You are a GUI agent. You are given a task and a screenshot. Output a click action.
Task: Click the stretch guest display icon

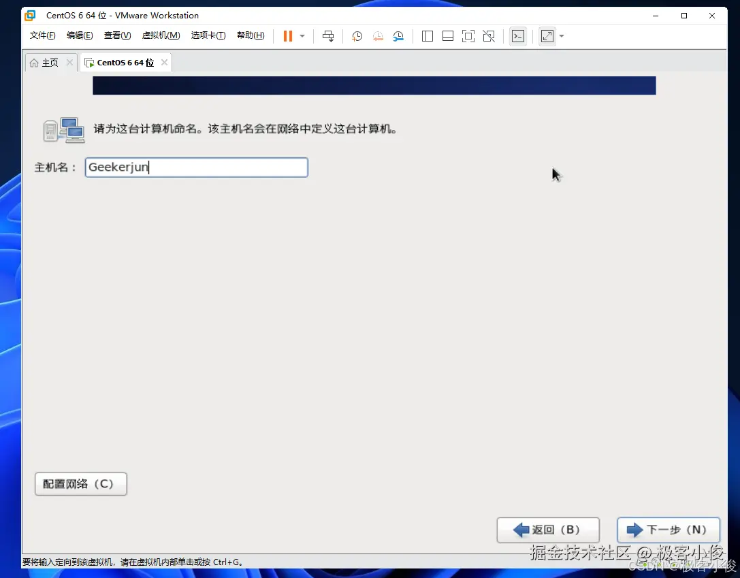547,36
